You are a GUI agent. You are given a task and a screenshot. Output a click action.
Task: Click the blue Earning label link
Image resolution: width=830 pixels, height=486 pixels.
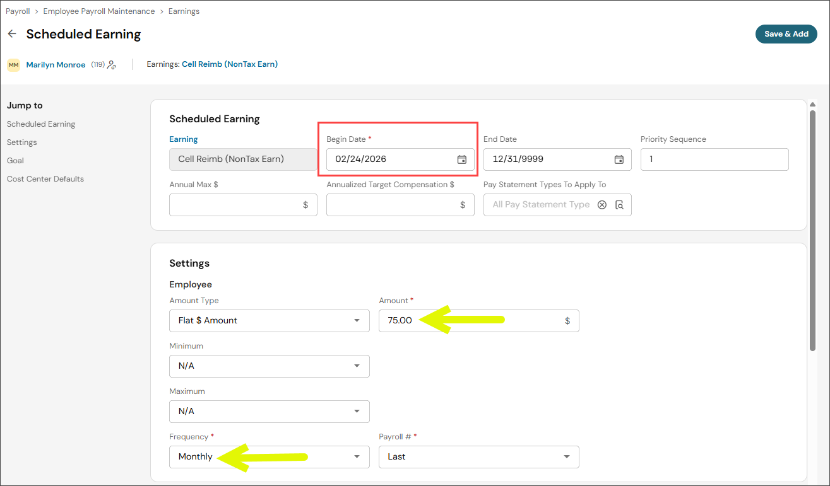184,139
